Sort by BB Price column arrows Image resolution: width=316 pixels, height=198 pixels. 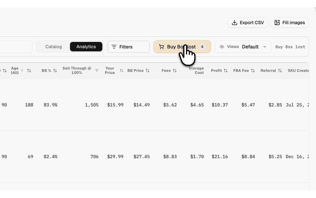(148, 70)
